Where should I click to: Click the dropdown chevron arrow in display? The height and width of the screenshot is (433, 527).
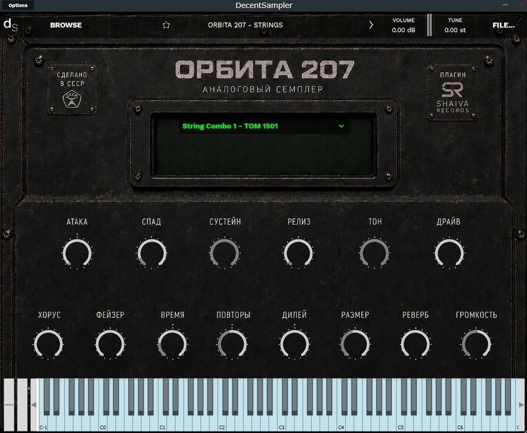click(341, 126)
